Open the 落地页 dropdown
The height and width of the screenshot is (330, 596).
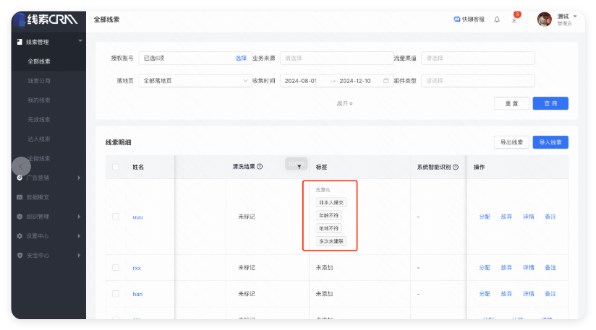click(195, 81)
